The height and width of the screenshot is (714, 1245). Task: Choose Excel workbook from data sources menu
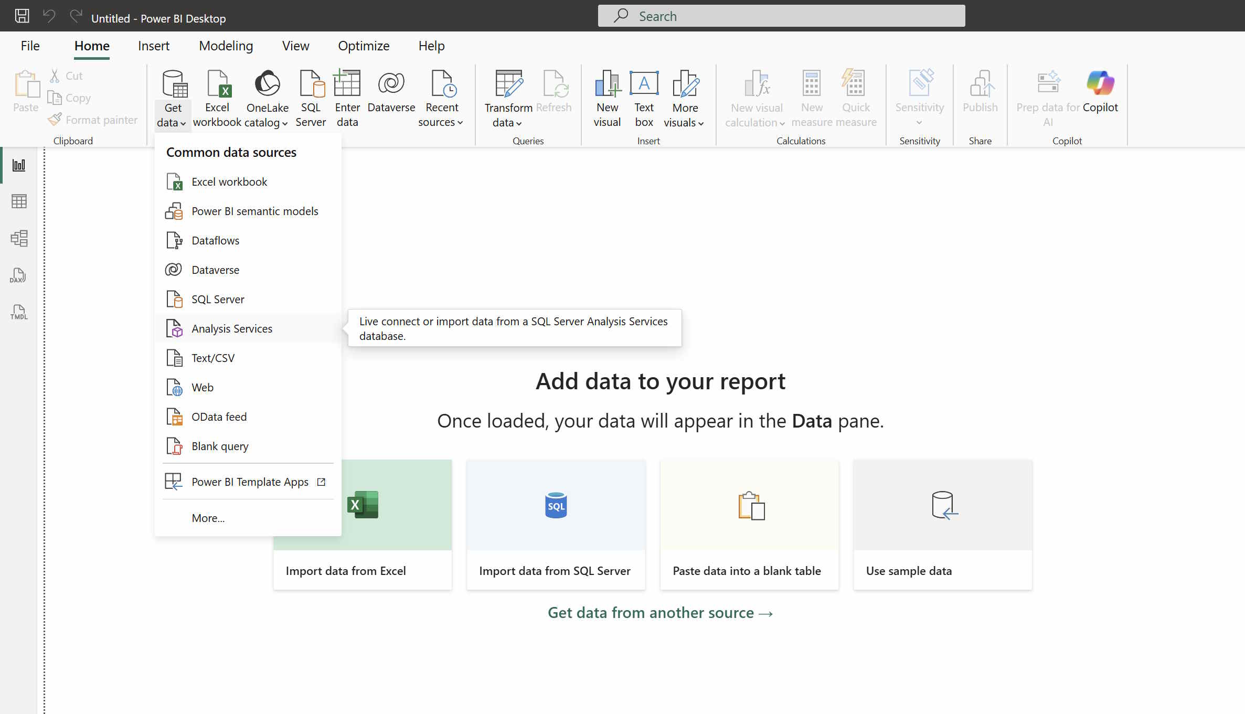tap(248, 182)
